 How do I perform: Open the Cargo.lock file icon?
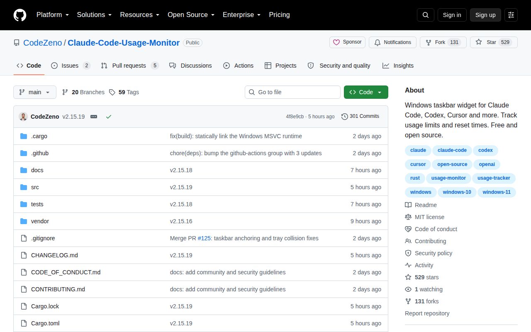click(24, 306)
